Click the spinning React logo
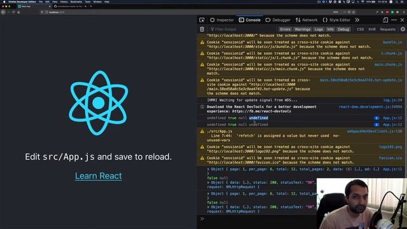 click(x=99, y=103)
